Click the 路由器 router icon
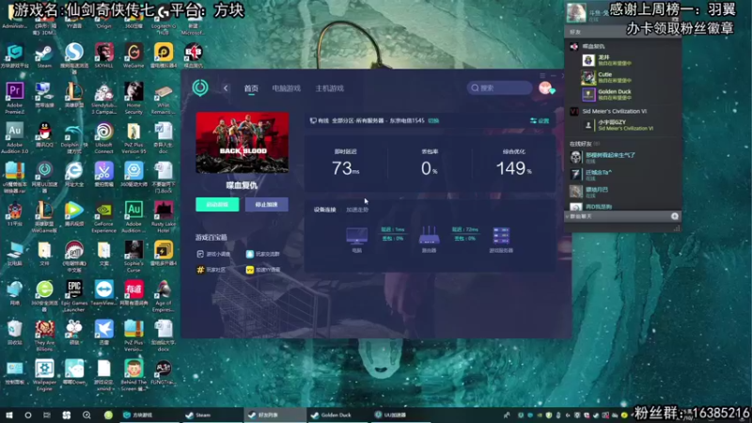 pyautogui.click(x=429, y=236)
